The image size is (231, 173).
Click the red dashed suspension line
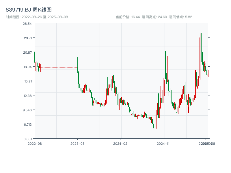pos(59,67)
